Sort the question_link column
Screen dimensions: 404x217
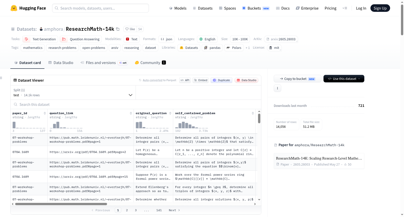click(x=131, y=113)
